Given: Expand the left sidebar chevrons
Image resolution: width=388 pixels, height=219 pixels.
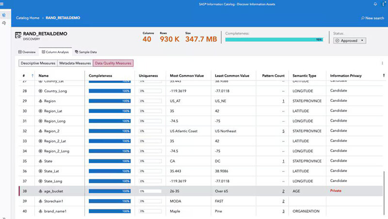Looking at the screenshot, I should 4,218.
